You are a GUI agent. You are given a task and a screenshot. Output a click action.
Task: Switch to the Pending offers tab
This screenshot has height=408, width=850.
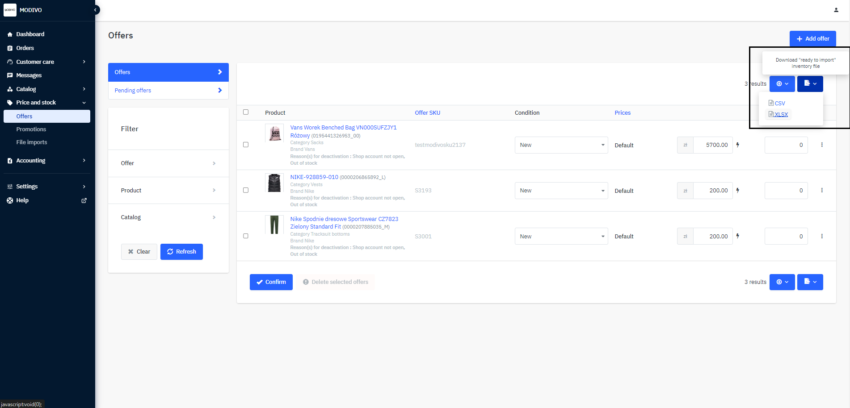tap(168, 90)
